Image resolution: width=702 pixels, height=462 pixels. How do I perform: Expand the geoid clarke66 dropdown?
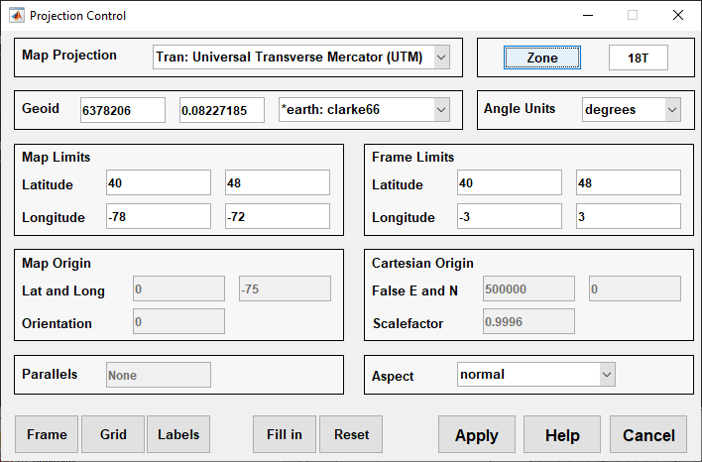click(364, 110)
